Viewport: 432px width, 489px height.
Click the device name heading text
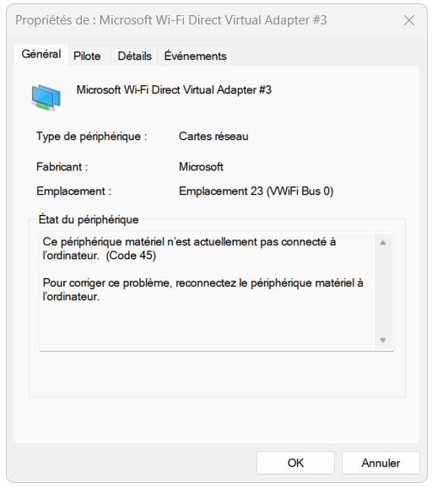pos(174,90)
